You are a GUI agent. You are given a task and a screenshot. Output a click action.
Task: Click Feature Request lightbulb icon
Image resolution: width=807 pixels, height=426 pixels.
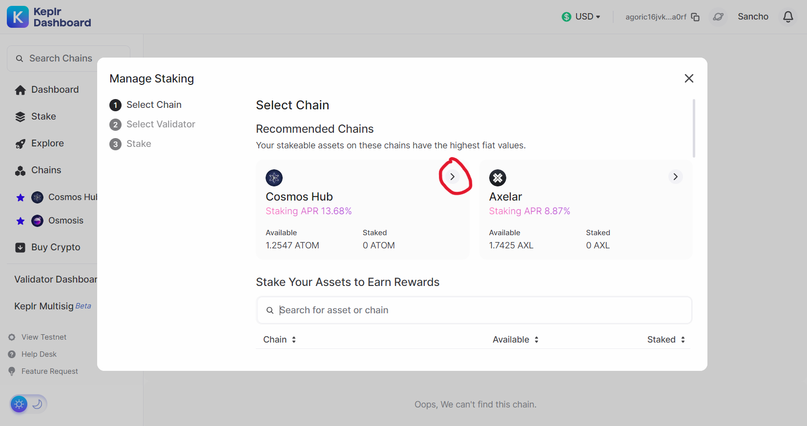(12, 371)
